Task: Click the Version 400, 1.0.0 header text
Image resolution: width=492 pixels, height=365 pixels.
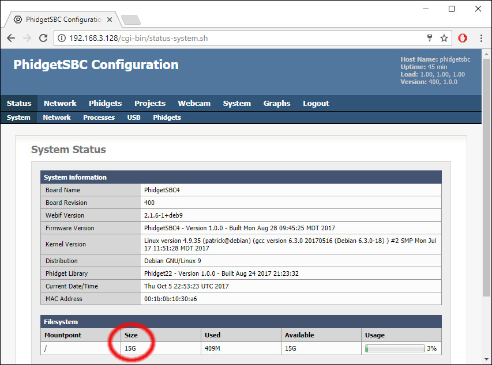Action: point(429,82)
